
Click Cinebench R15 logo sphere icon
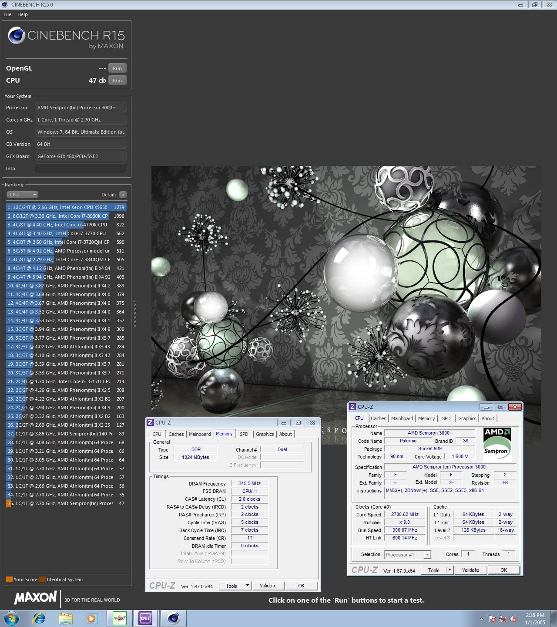[x=17, y=35]
